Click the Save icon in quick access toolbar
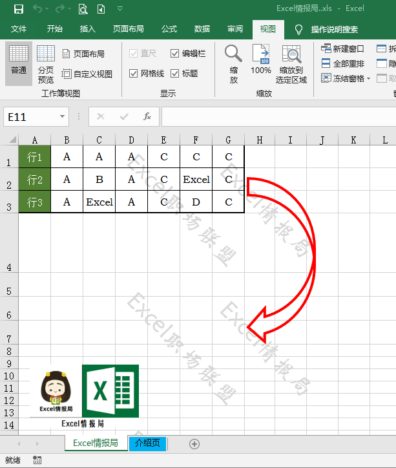The height and width of the screenshot is (468, 396). point(19,9)
